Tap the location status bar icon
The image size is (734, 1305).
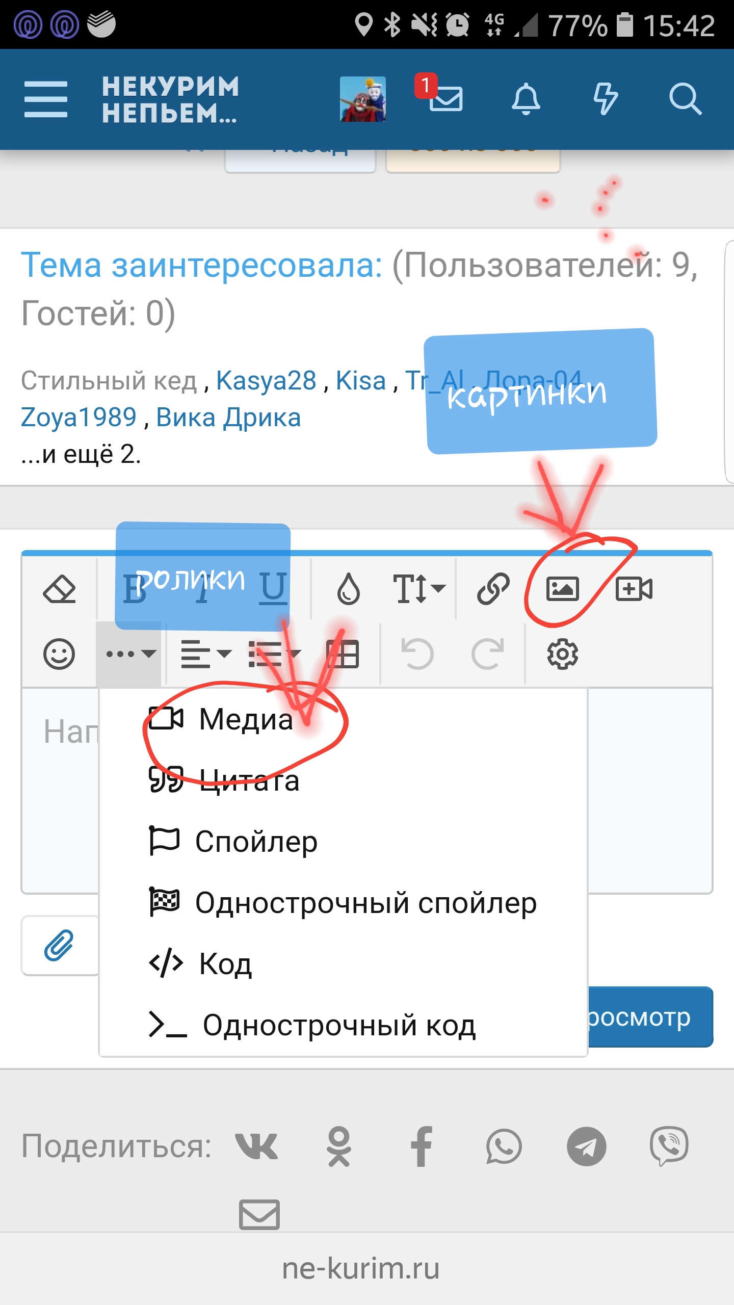point(363,24)
